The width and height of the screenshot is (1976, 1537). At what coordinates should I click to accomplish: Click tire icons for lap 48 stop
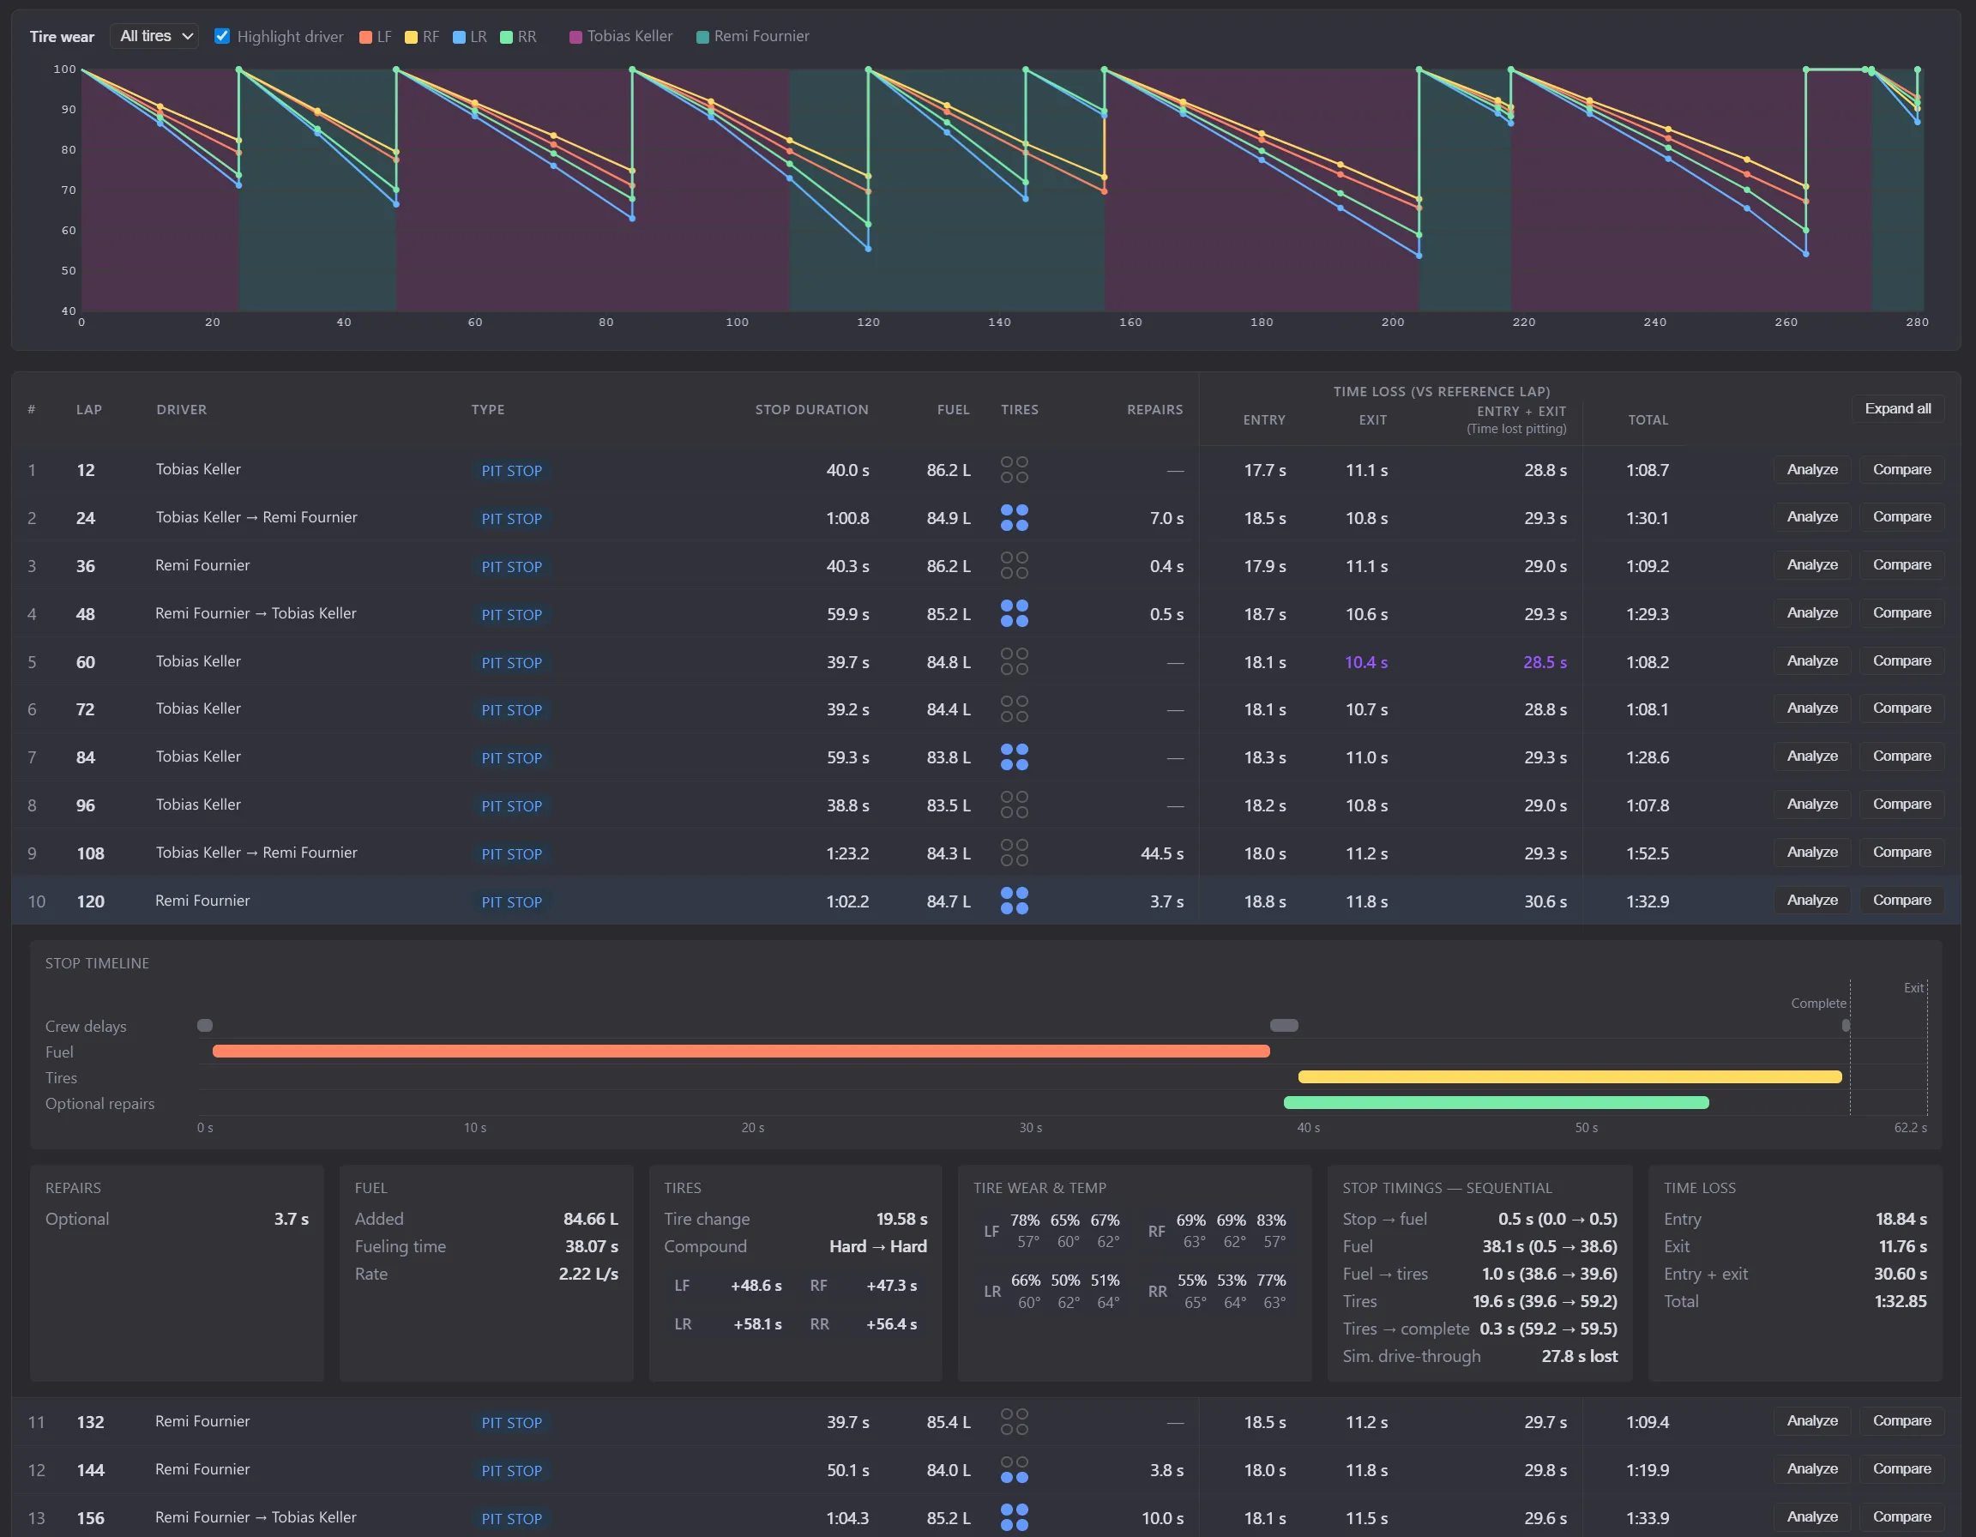[1015, 613]
